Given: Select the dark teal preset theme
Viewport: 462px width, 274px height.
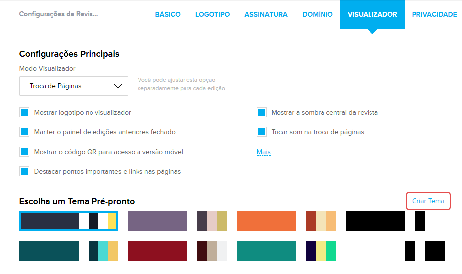Looking at the screenshot, I should pos(48,251).
